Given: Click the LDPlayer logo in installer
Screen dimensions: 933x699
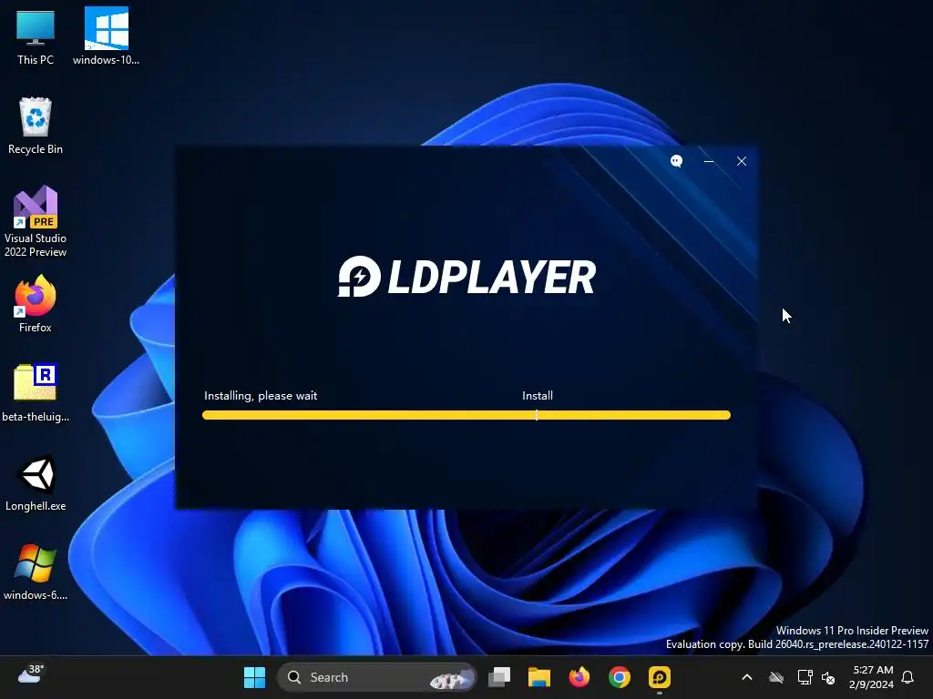Looking at the screenshot, I should tap(466, 277).
